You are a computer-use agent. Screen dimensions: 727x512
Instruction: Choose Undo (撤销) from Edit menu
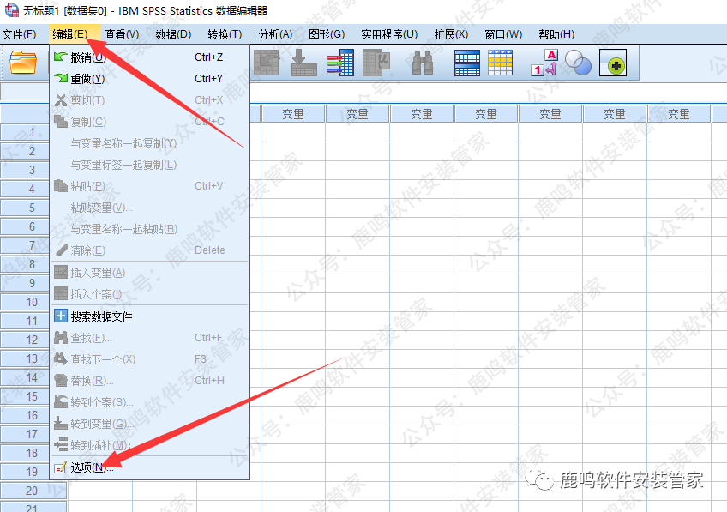149,57
